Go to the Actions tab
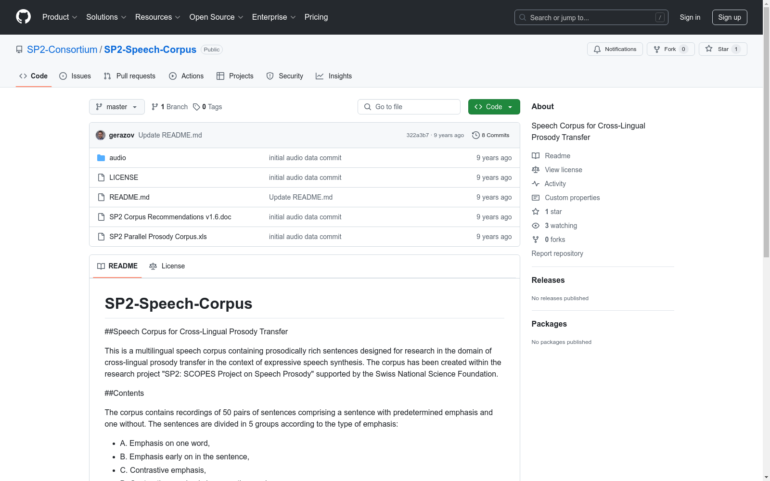 pyautogui.click(x=186, y=76)
